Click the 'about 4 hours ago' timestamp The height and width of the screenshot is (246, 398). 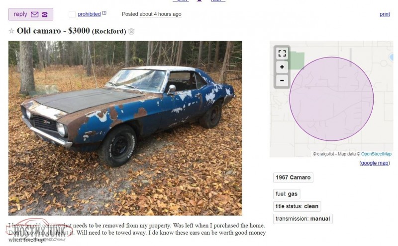click(160, 14)
